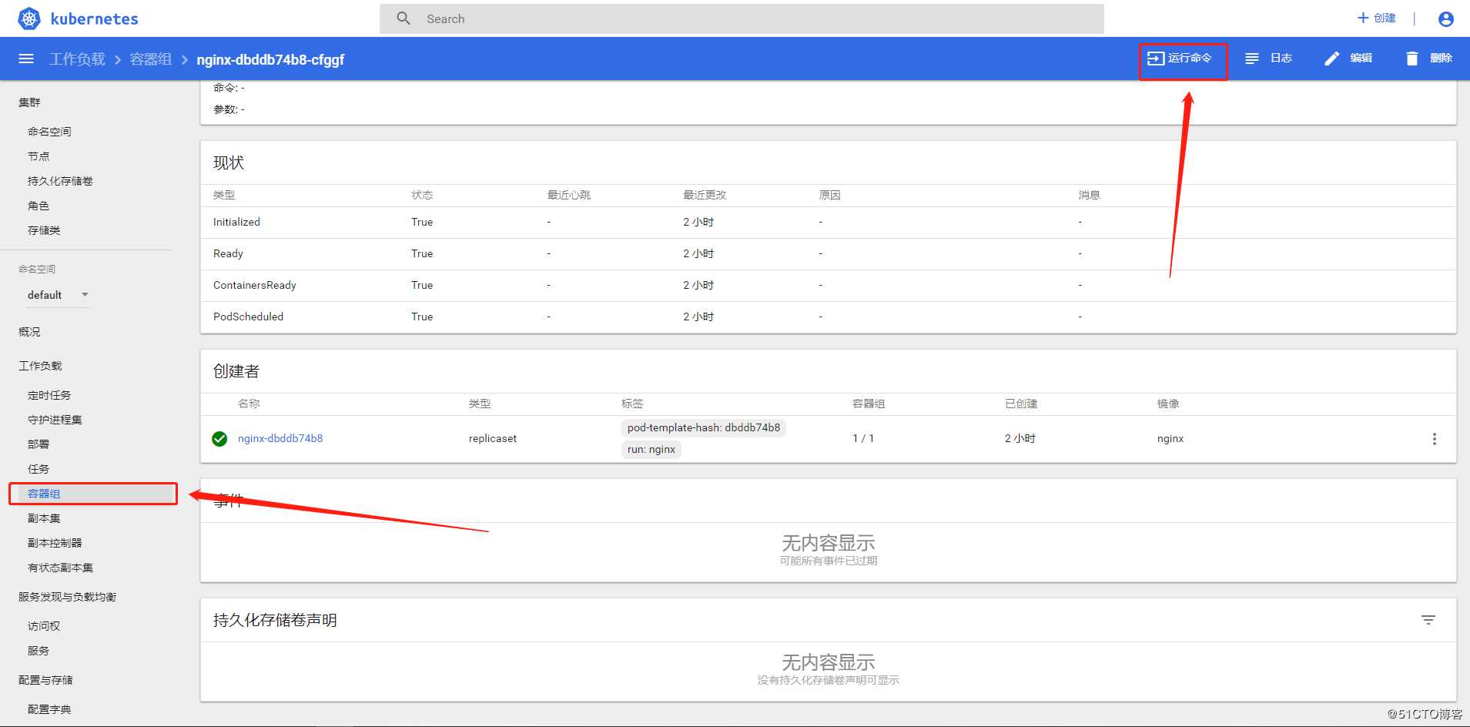Click the PodScheduled condition row
The width and height of the screenshot is (1470, 727).
point(828,317)
